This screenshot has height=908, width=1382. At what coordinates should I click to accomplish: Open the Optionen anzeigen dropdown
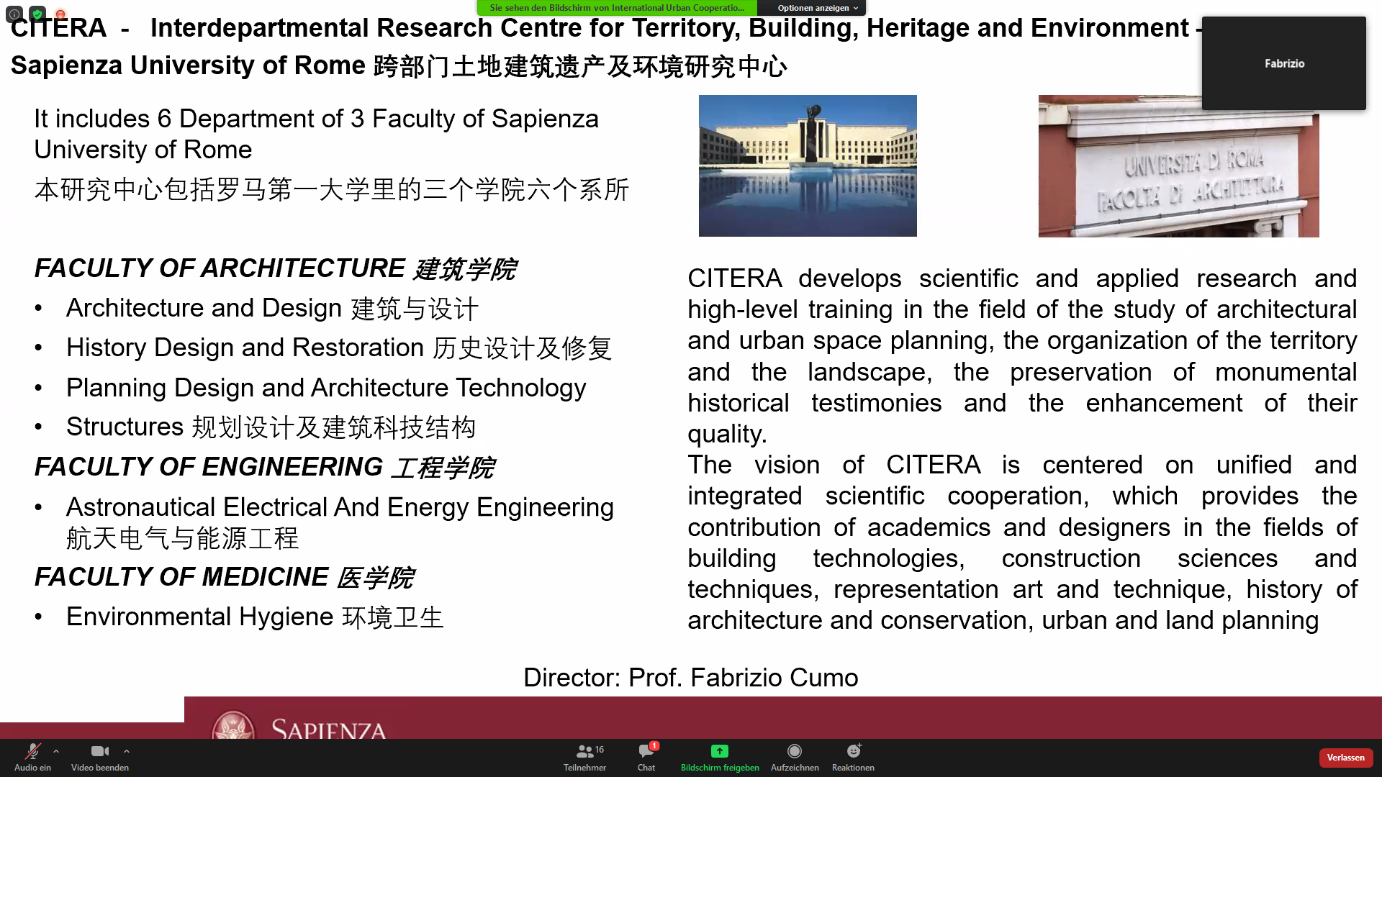tap(818, 8)
